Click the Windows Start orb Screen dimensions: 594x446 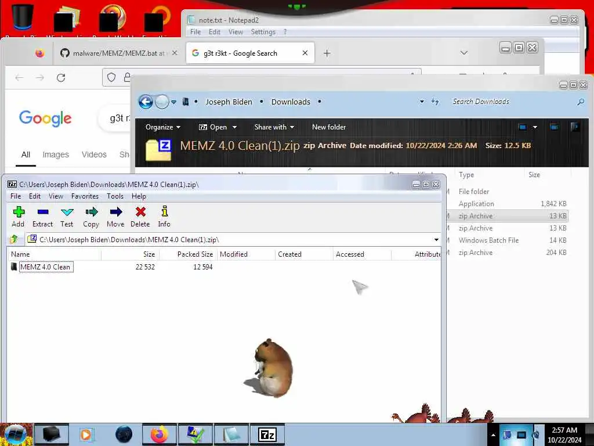[x=15, y=434]
